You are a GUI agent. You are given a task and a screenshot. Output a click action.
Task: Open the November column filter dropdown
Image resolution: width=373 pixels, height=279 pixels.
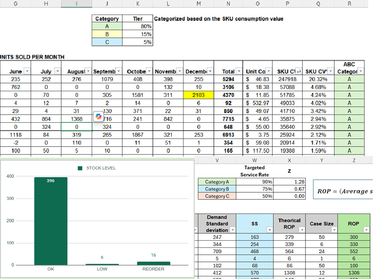pos(180,71)
